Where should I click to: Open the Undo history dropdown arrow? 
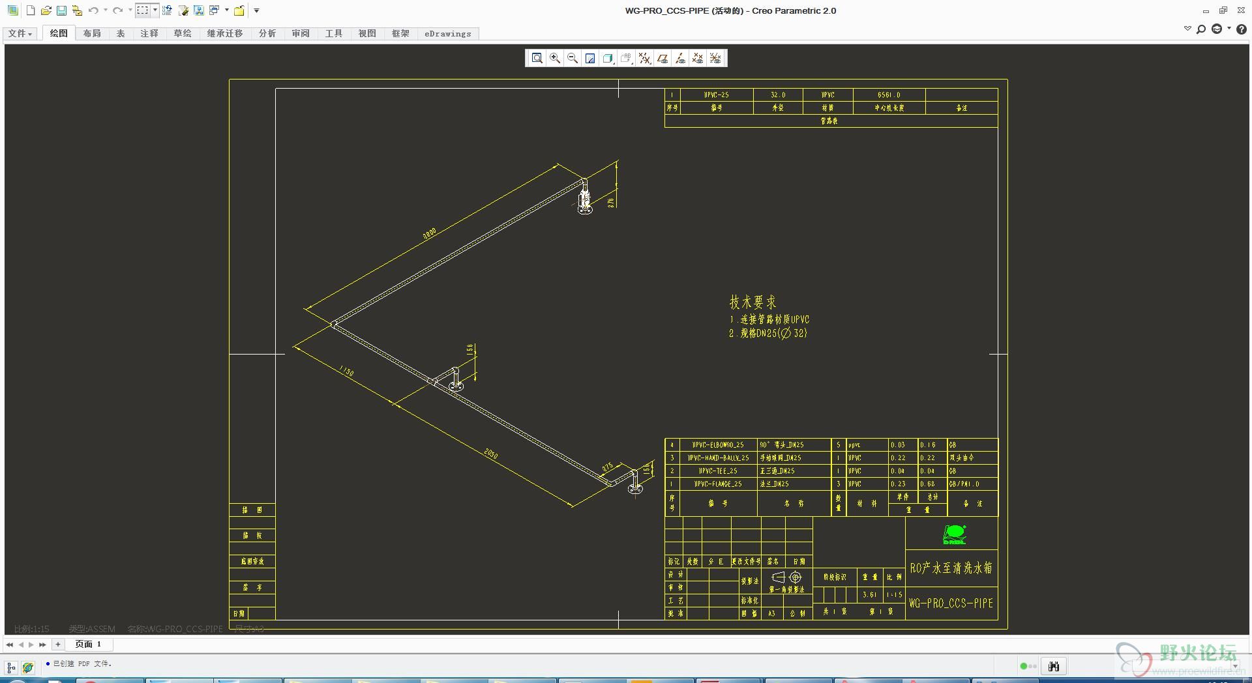tap(106, 10)
